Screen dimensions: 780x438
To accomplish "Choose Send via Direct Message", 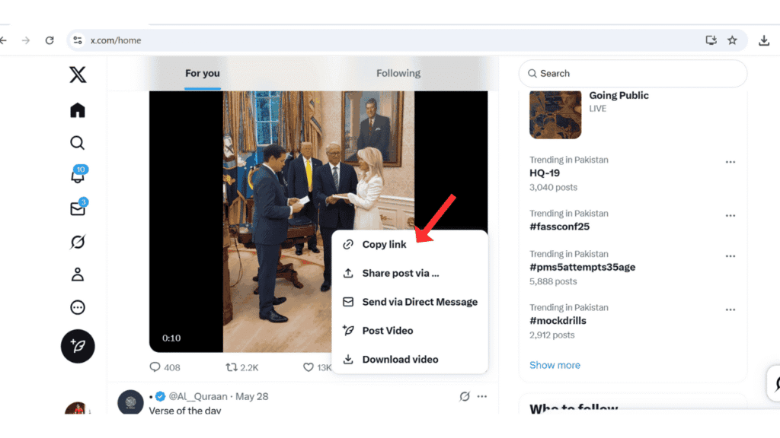I will tap(419, 302).
